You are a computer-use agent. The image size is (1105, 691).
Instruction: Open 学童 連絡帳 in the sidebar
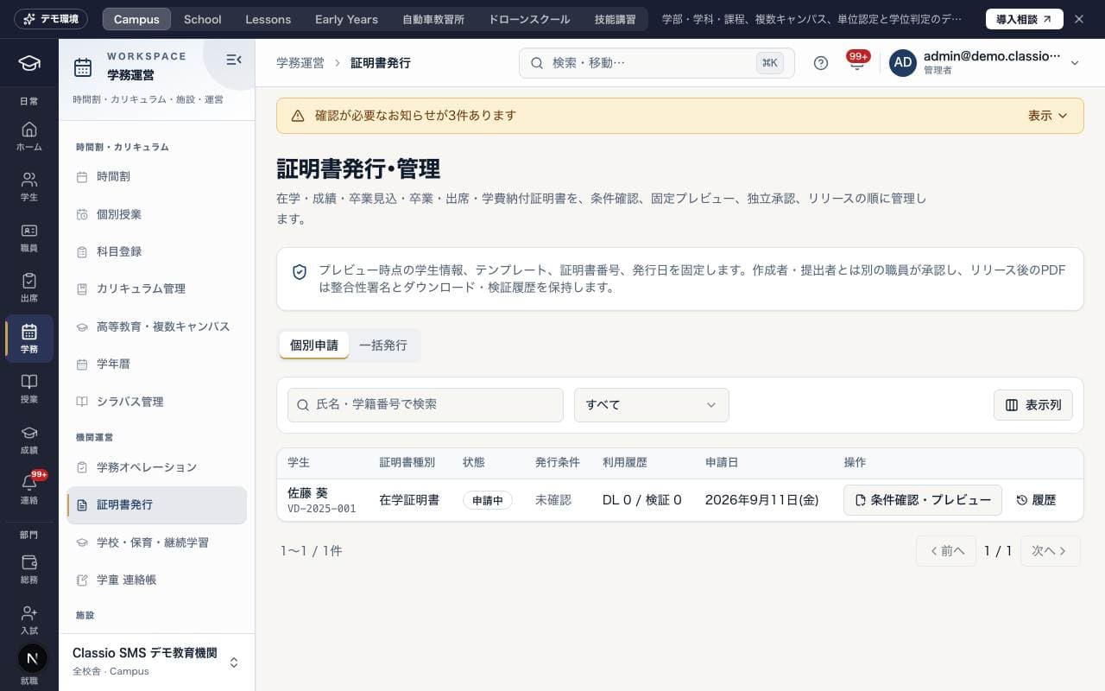click(156, 580)
